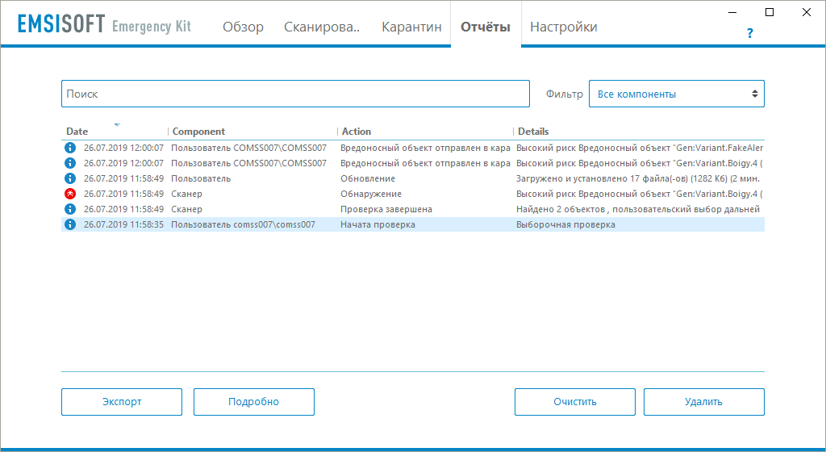Select the Выборочная проверка details cell

565,224
